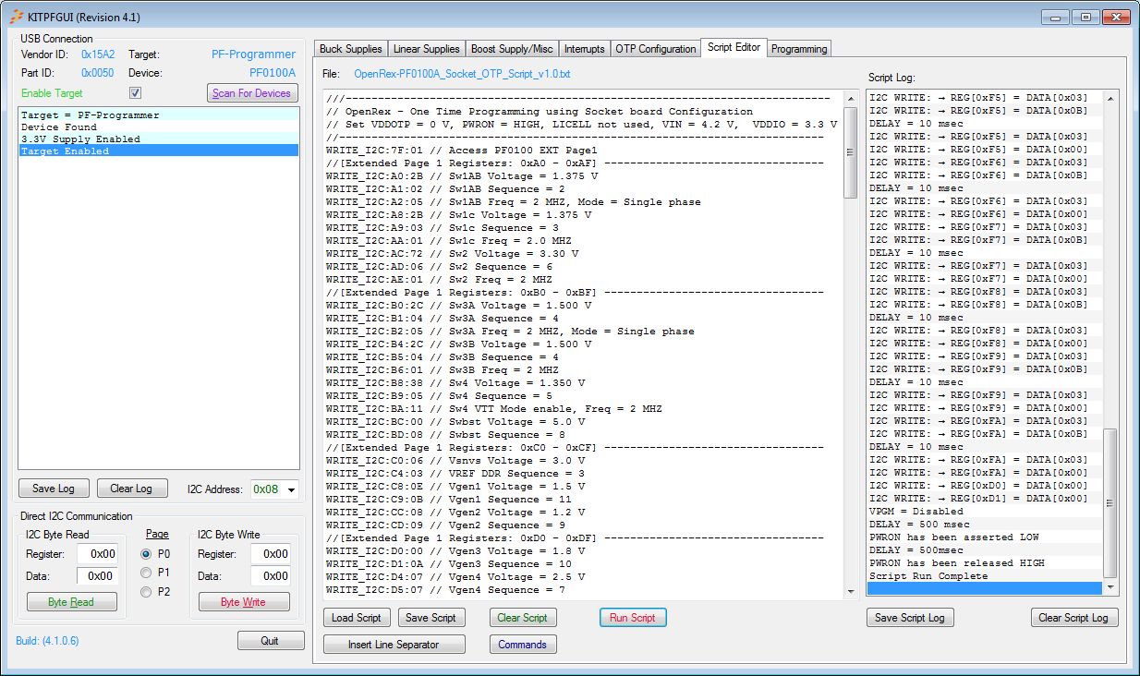The height and width of the screenshot is (676, 1140).
Task: Select page P0 radio button
Action: click(146, 554)
